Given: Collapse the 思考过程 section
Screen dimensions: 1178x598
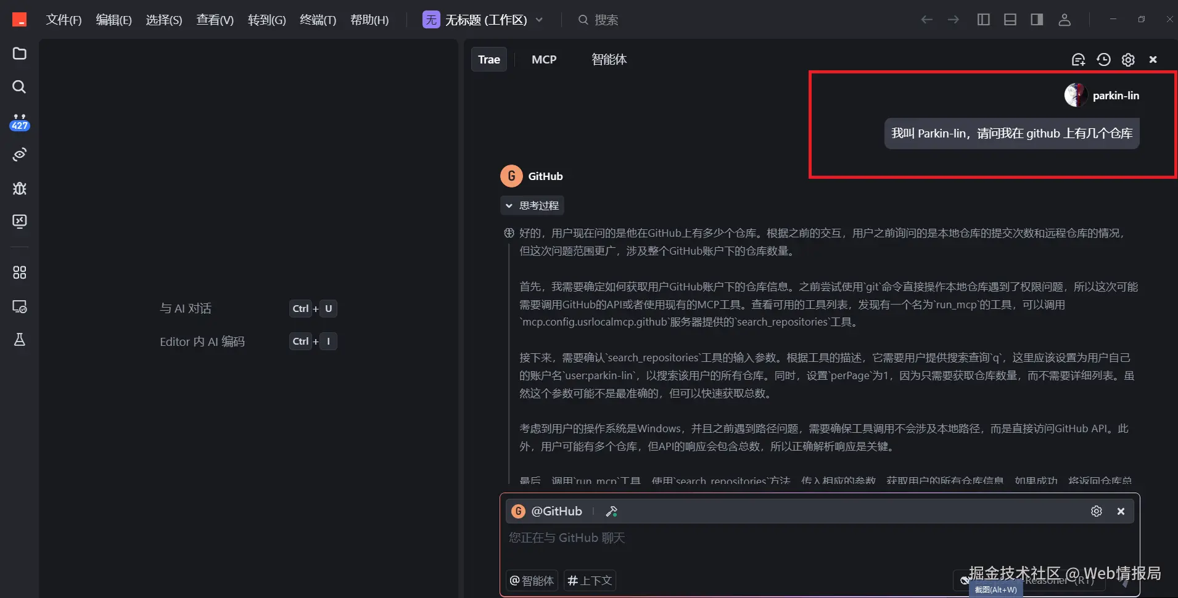Looking at the screenshot, I should pos(532,205).
